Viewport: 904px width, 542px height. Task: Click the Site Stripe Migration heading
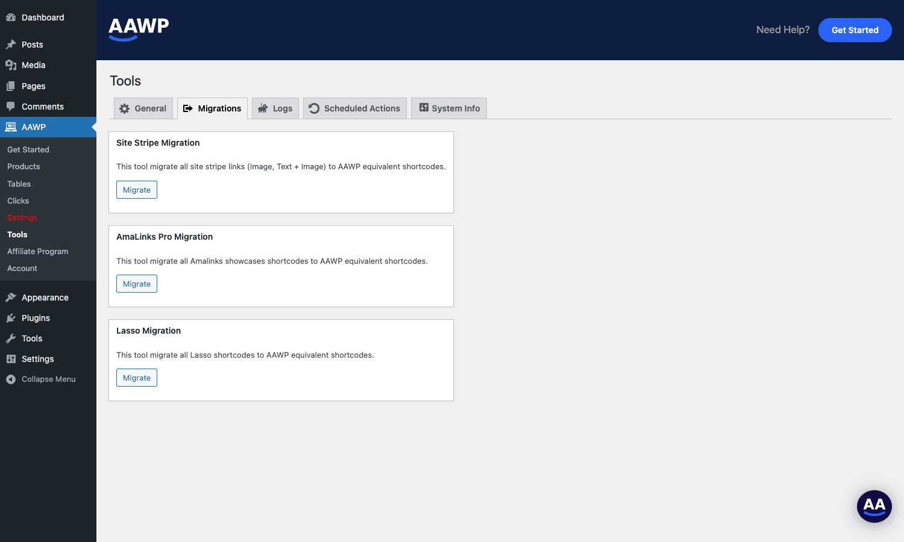[x=158, y=143]
